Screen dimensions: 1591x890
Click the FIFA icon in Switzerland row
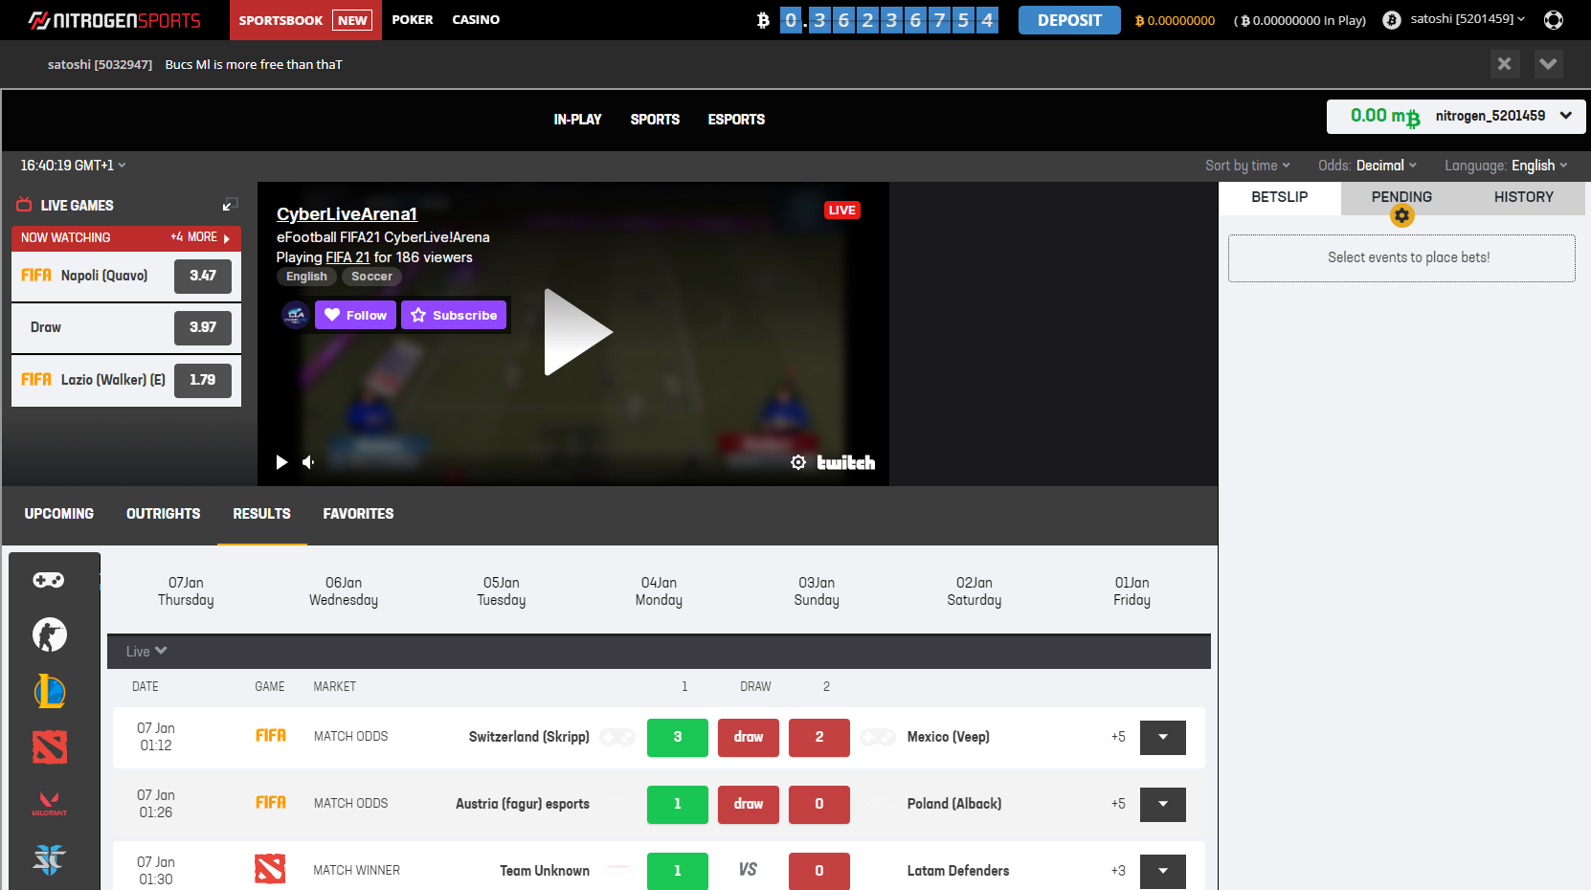pos(271,736)
